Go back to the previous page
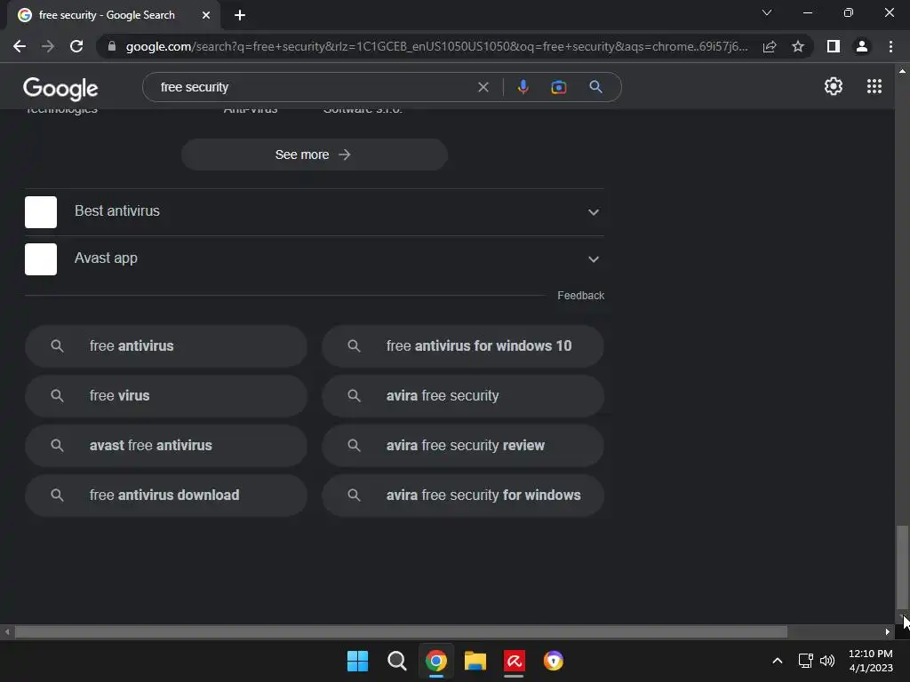 click(20, 46)
